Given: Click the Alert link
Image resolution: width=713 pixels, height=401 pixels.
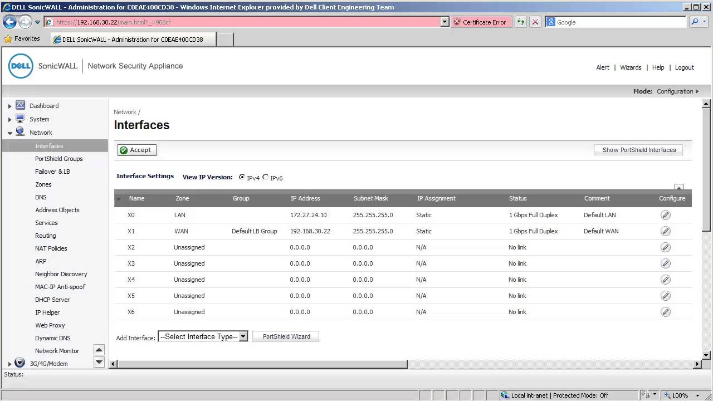Looking at the screenshot, I should 603,67.
